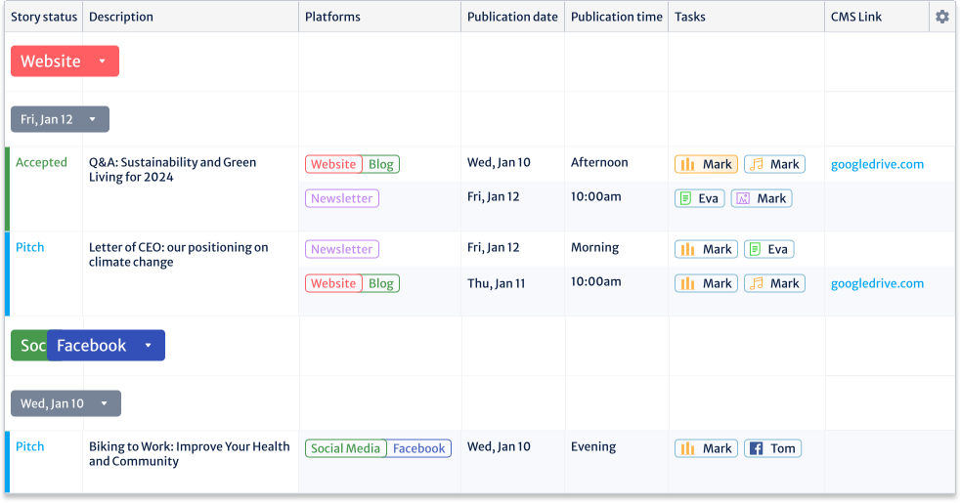Image resolution: width=960 pixels, height=503 pixels.
Task: Open the table settings gear icon
Action: pyautogui.click(x=941, y=17)
